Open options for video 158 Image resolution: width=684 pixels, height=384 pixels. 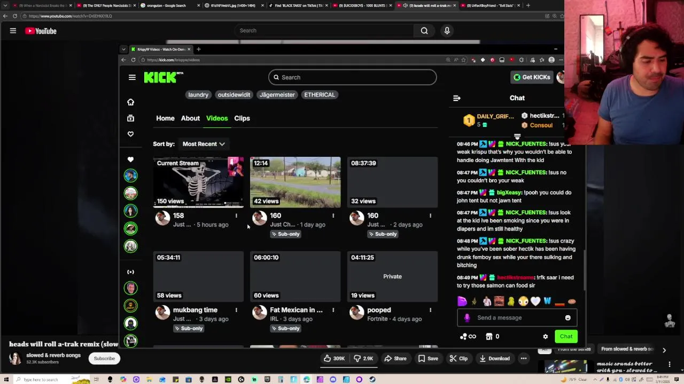[236, 215]
